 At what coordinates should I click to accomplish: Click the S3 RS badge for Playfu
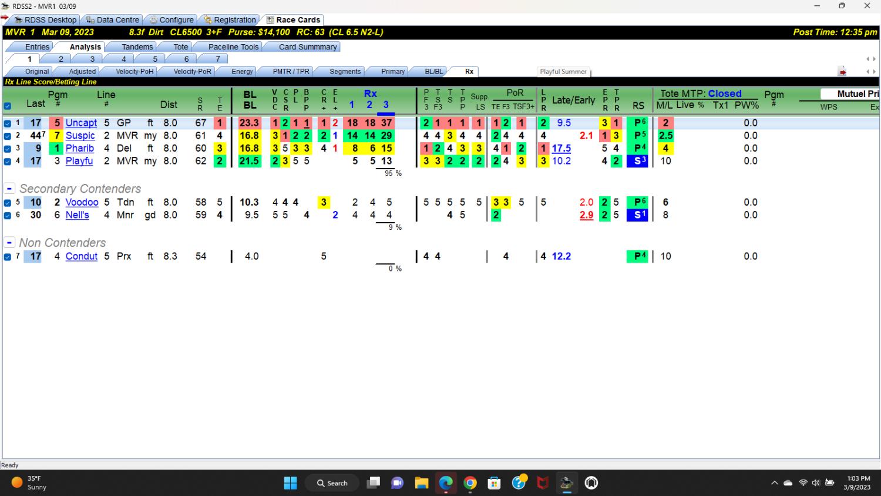click(637, 161)
